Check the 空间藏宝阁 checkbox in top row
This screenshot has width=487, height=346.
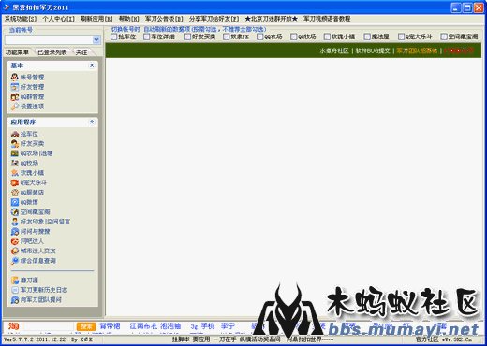coord(444,36)
